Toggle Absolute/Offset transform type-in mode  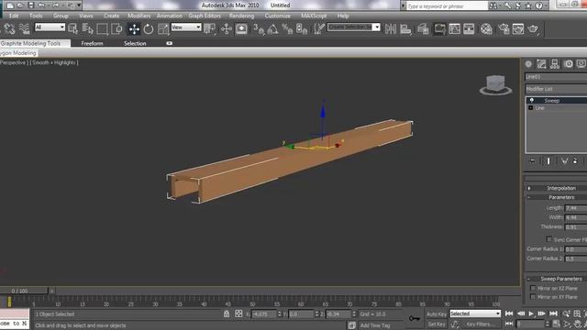(x=238, y=313)
